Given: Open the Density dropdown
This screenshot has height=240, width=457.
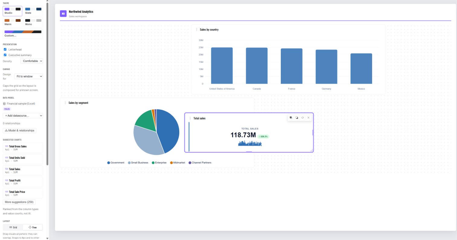Looking at the screenshot, I should click(32, 61).
